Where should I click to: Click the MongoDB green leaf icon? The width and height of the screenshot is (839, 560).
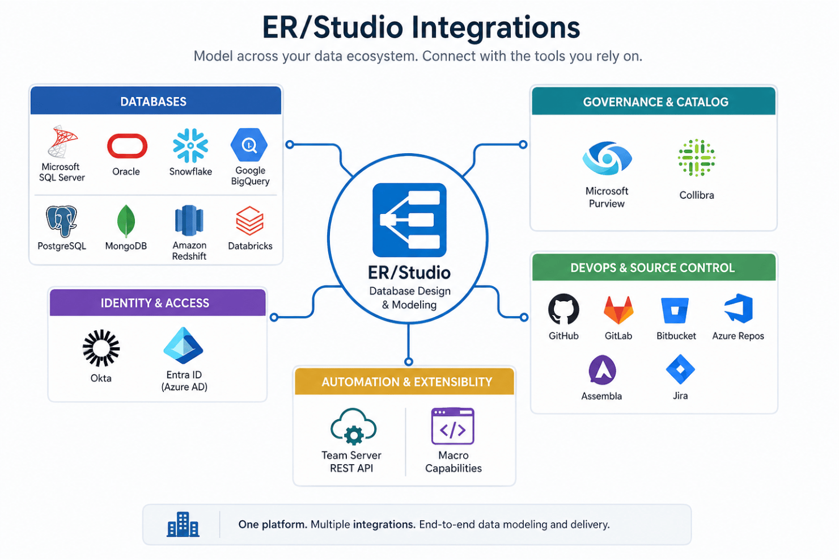click(126, 221)
